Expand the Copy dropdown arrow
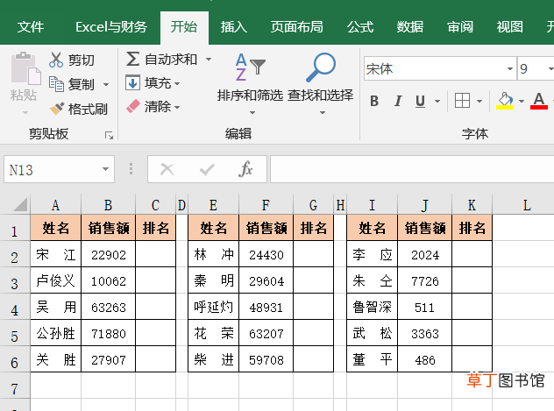 106,84
